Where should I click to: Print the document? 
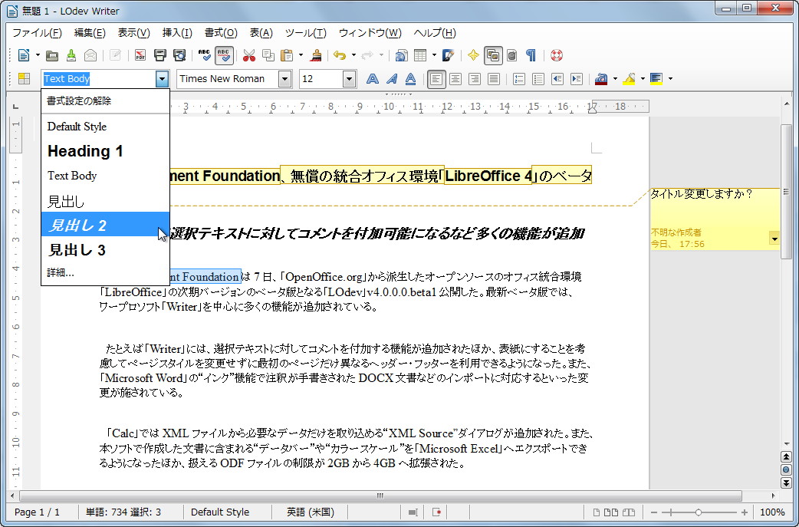(160, 55)
